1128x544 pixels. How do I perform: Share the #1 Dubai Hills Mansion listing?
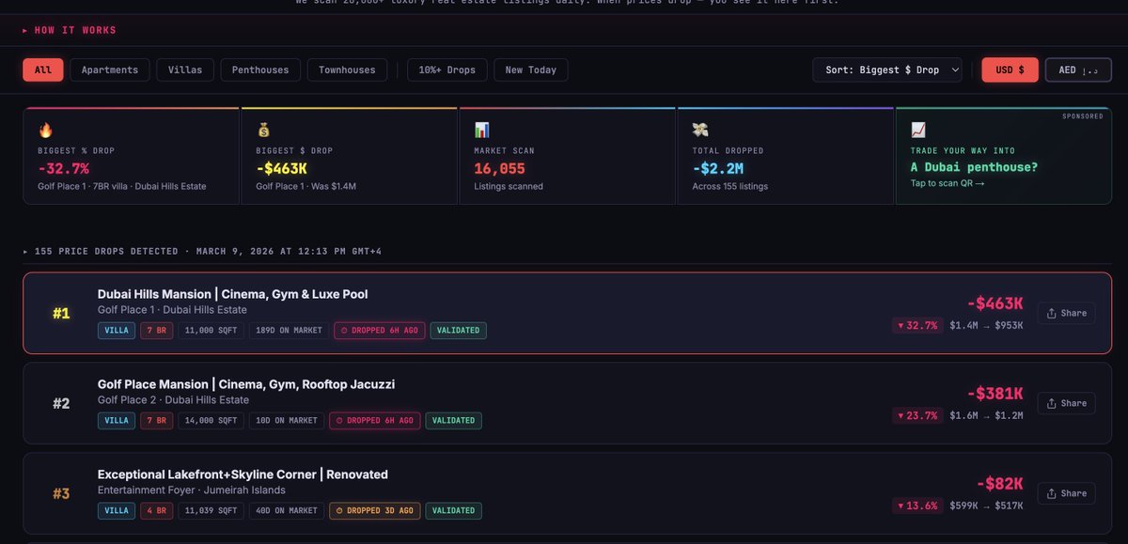[1066, 313]
